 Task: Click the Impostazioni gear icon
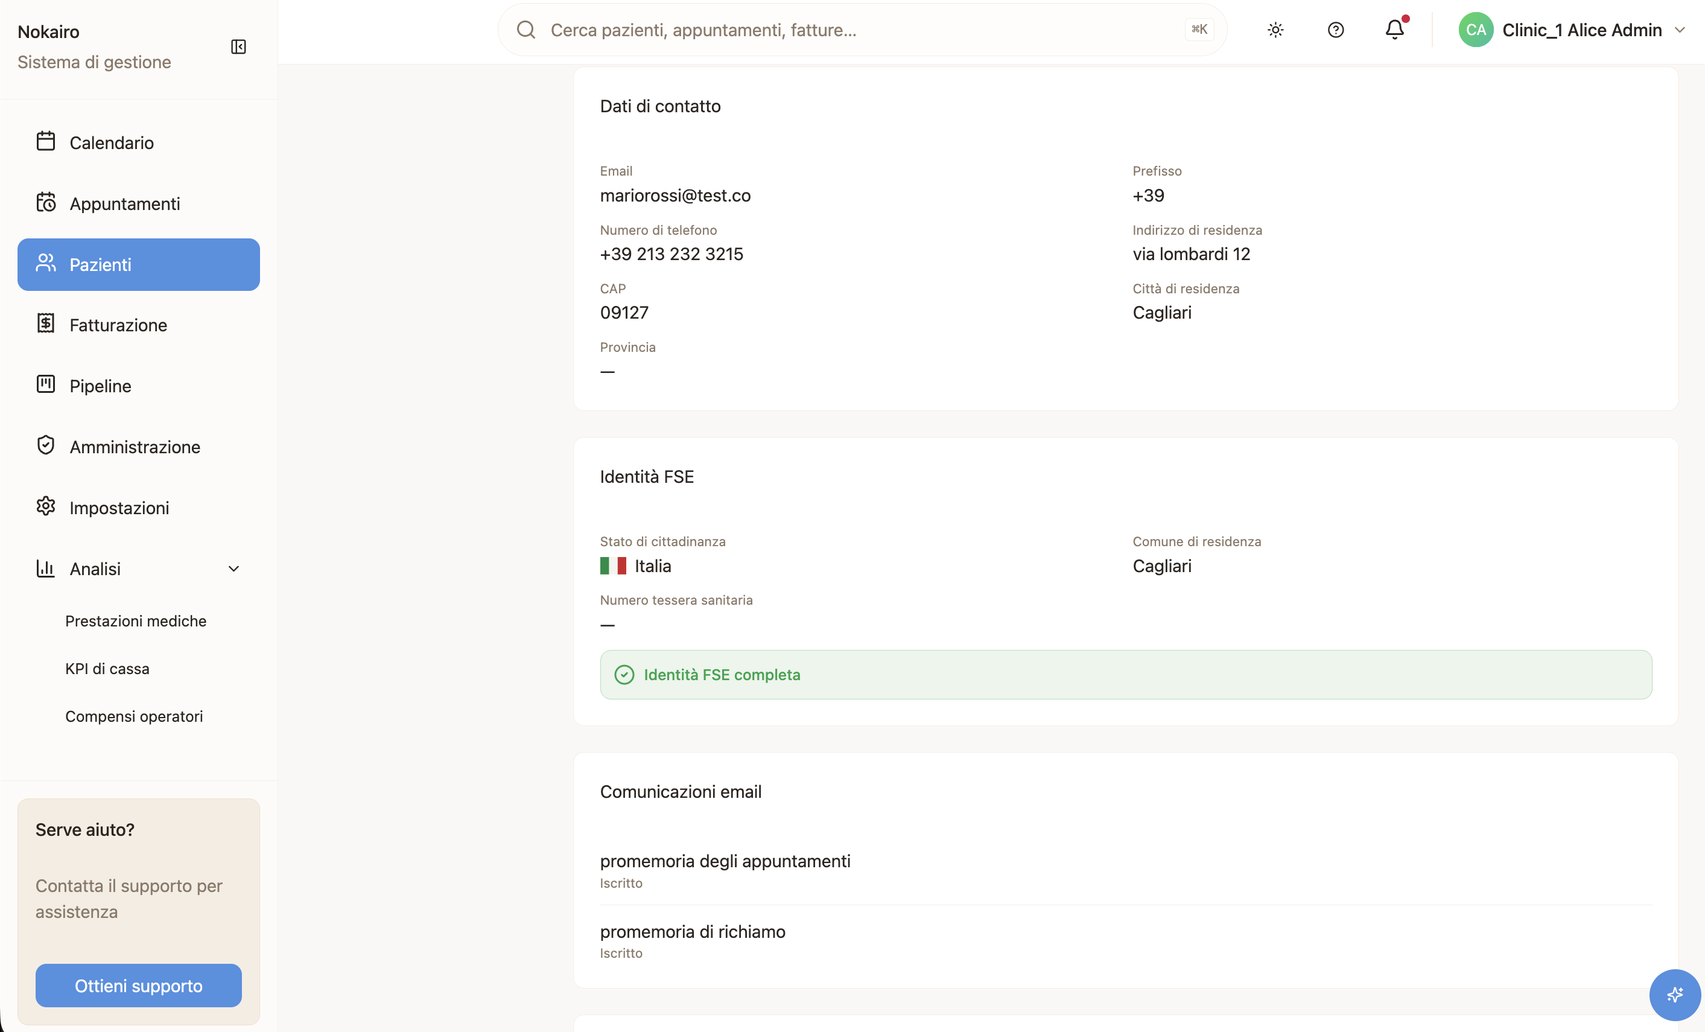(x=46, y=506)
